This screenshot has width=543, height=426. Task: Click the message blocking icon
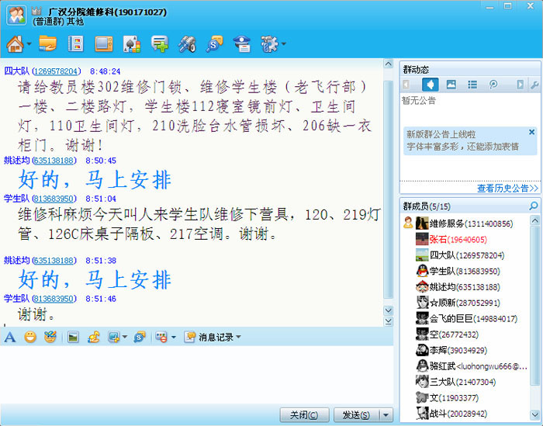click(161, 337)
